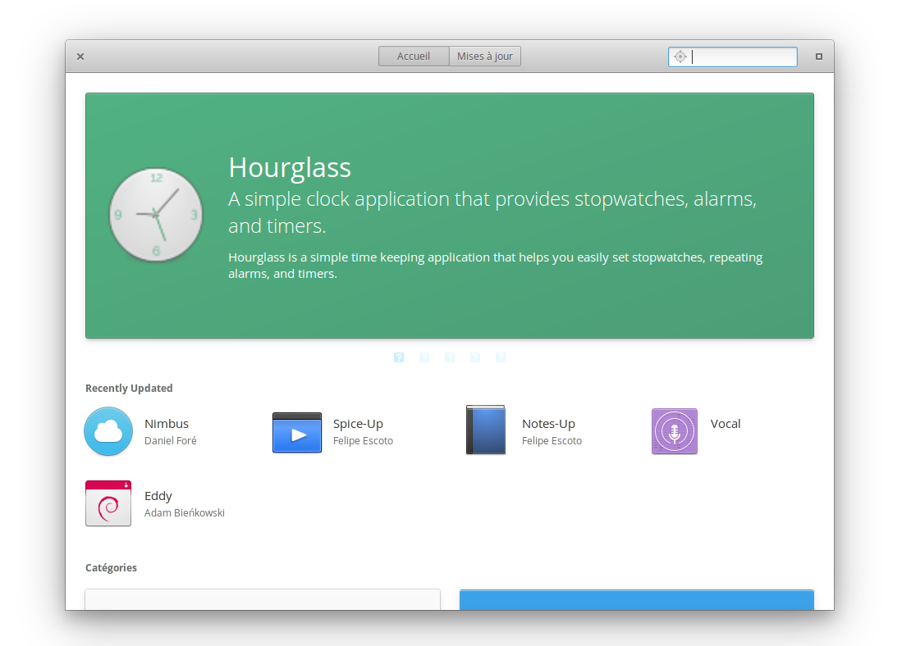Switch to the Accueil tab
Image resolution: width=911 pixels, height=646 pixels.
[x=414, y=57]
